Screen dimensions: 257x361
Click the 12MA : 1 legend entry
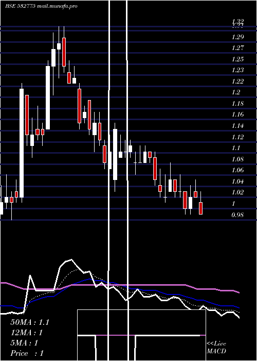tap(27, 333)
